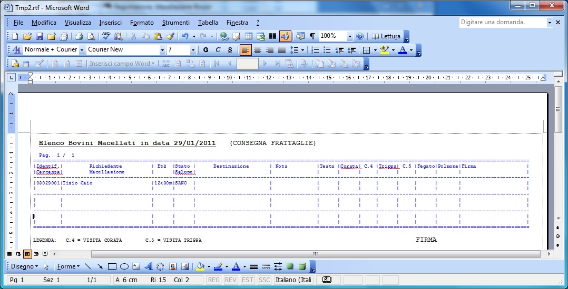The image size is (568, 289).
Task: Align text to the right
Action: [270, 49]
